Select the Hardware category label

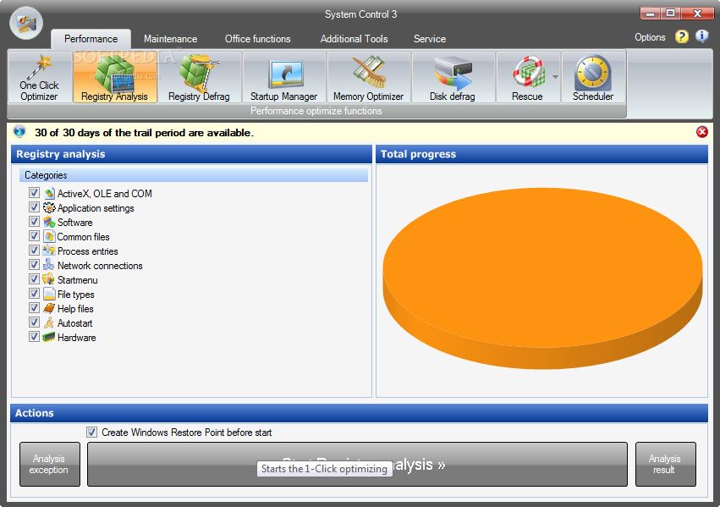point(77,338)
